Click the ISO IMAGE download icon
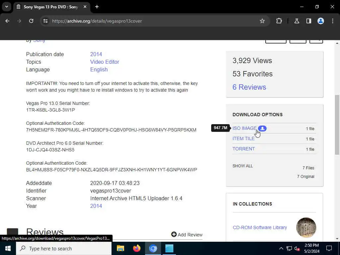Image resolution: width=340 pixels, height=255 pixels. 262,128
